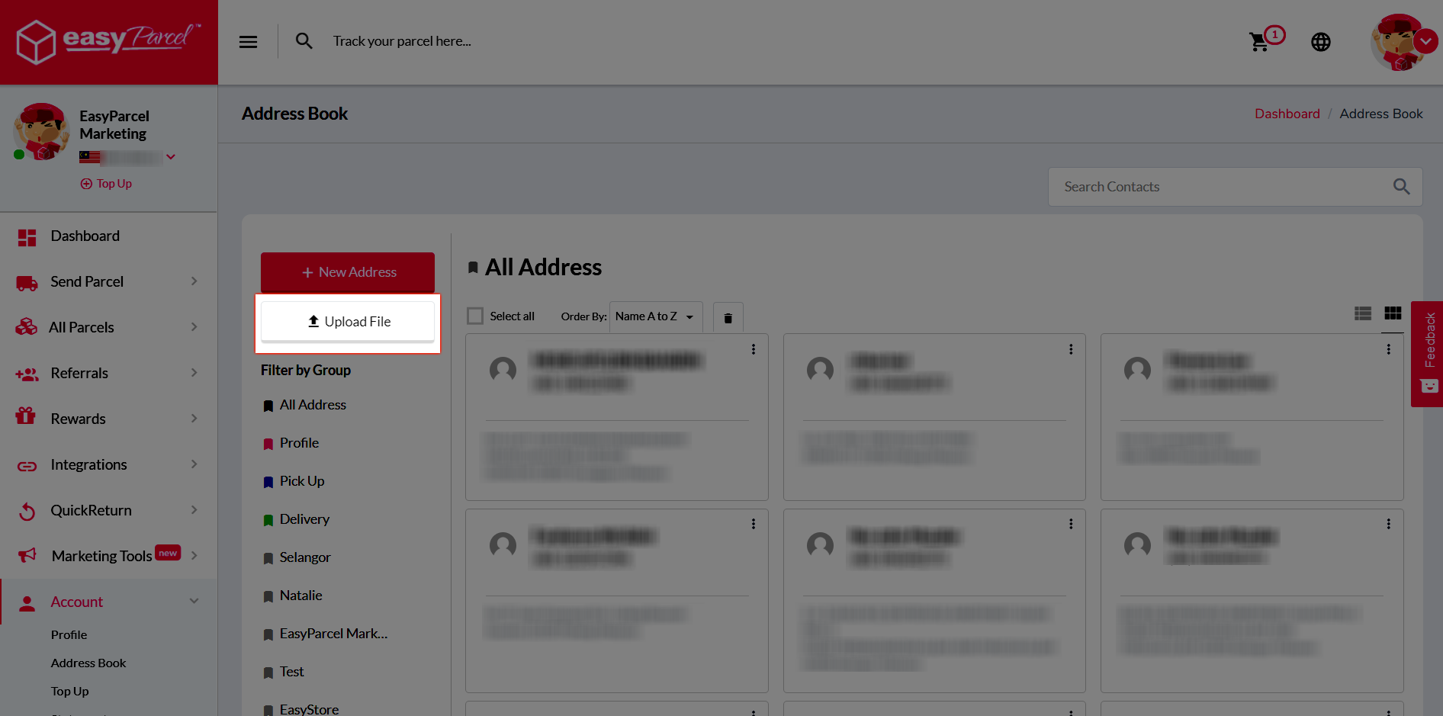Click the Top Up link under profile
This screenshot has height=716, width=1443.
[x=106, y=184]
